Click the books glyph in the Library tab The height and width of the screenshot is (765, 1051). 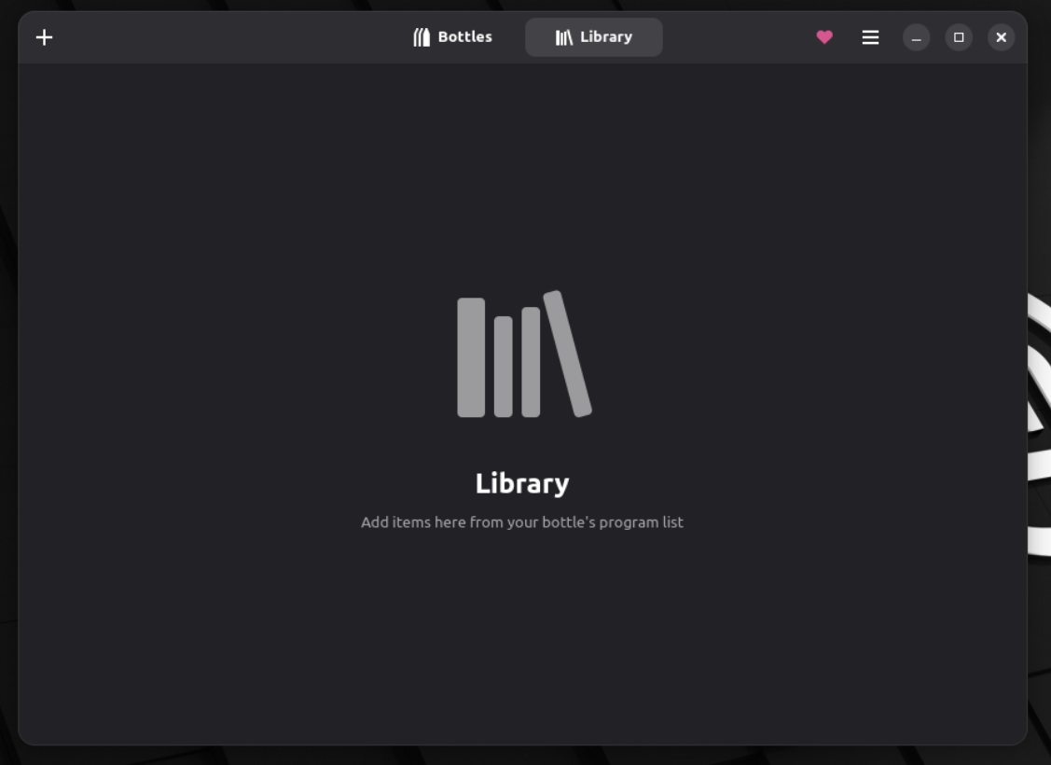pyautogui.click(x=563, y=37)
